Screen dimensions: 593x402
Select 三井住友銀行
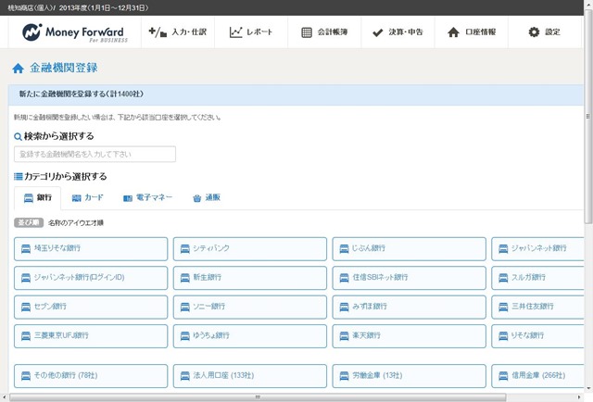click(x=537, y=308)
